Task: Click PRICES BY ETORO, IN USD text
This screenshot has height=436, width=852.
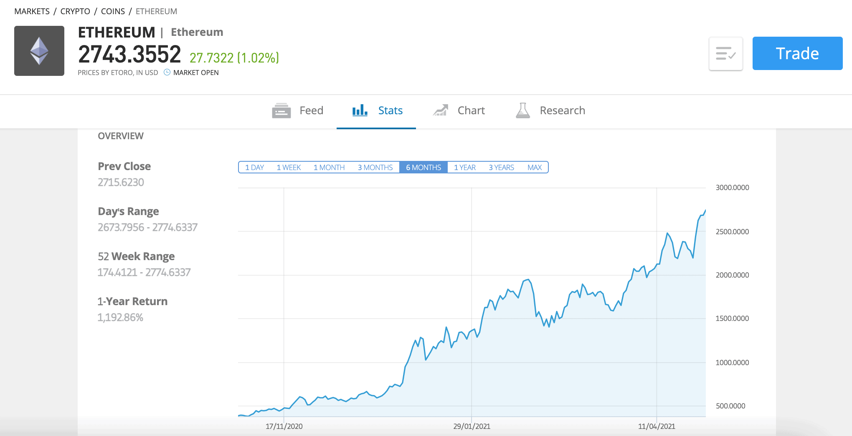Action: click(118, 73)
